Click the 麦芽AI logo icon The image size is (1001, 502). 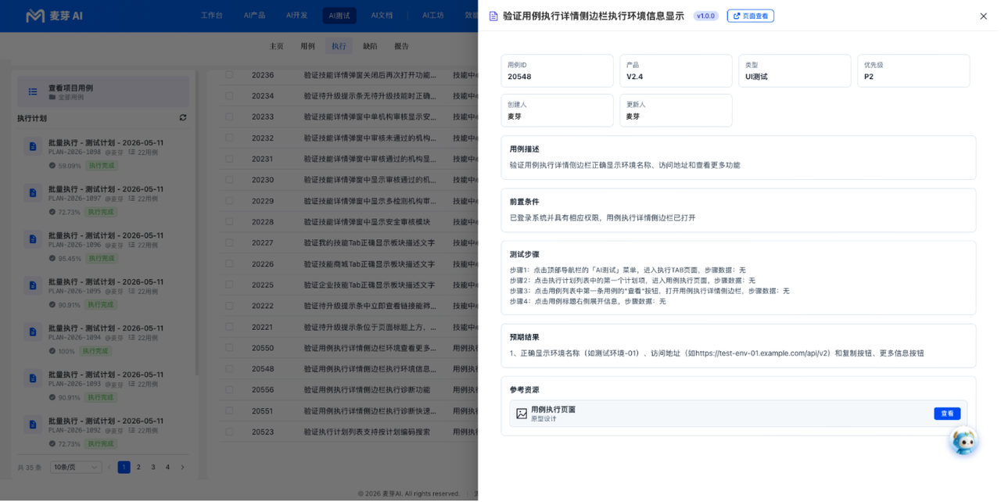tap(35, 16)
